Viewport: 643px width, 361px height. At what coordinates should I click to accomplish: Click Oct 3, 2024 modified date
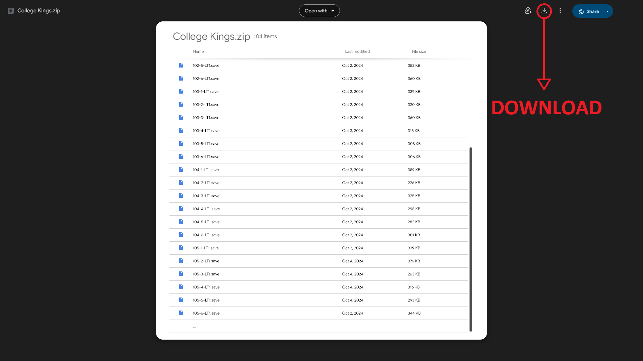tap(352, 131)
